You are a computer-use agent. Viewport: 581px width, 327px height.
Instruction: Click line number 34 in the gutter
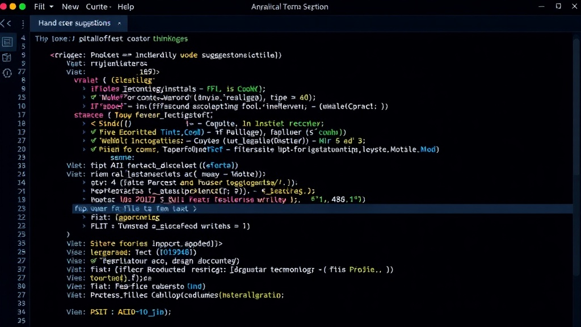coord(22,312)
